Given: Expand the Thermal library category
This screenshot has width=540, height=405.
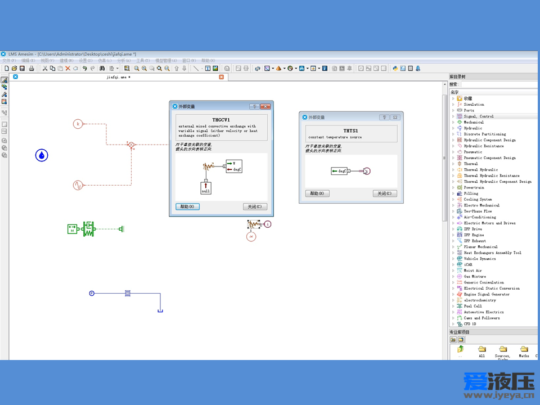Looking at the screenshot, I should pyautogui.click(x=453, y=164).
